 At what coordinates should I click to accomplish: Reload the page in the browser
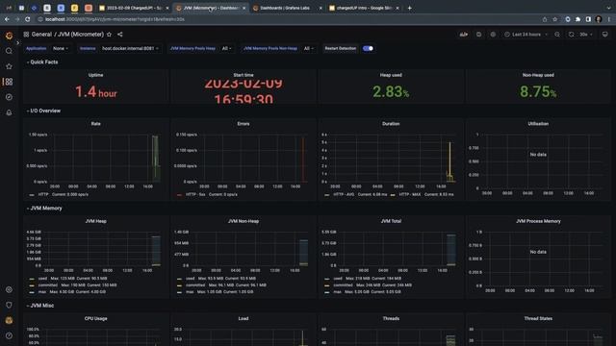[28, 19]
